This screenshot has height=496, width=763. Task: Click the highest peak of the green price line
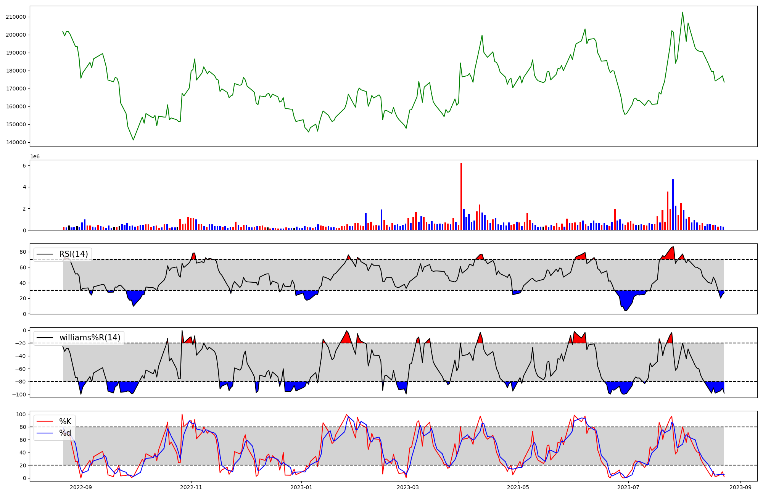(x=683, y=12)
